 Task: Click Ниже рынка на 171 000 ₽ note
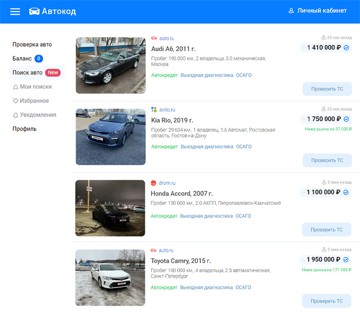click(327, 270)
